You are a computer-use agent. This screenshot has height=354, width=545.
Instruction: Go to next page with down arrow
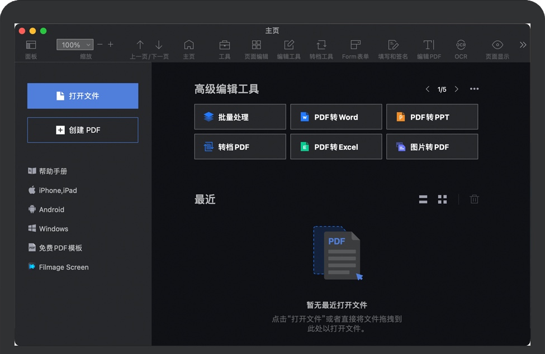[x=159, y=45]
